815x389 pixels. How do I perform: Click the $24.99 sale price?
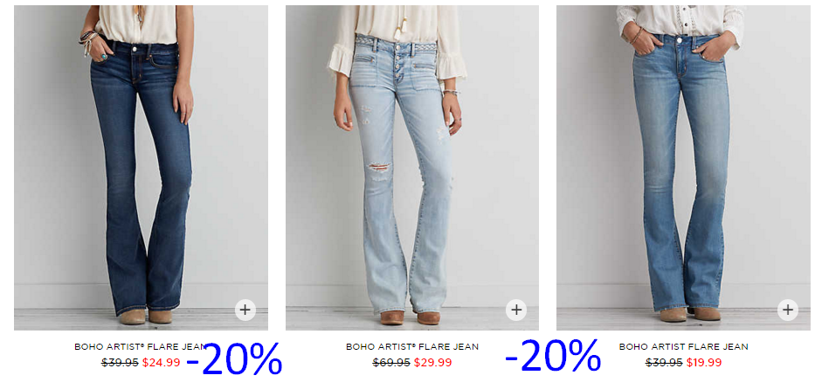[x=161, y=362]
